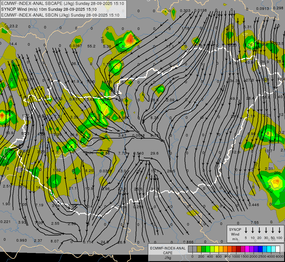Click the 1500 tick label on colorbar
Viewport: 285px width, 262px height.
(x=245, y=256)
